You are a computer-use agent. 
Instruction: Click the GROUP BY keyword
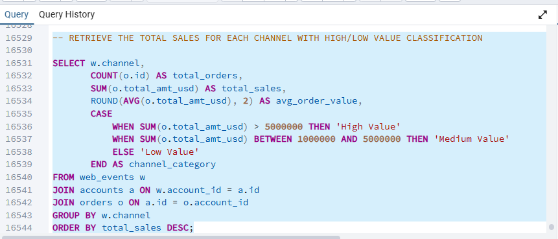(75, 215)
